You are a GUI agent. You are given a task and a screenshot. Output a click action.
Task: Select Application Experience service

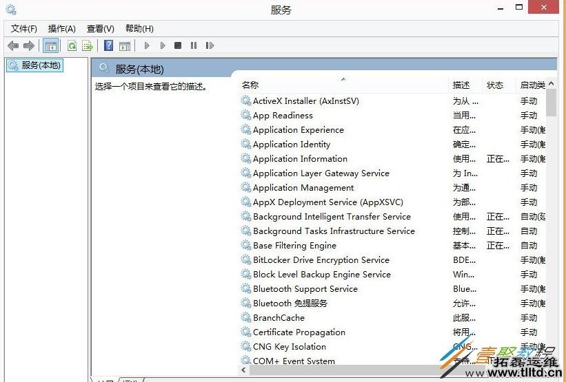pos(298,129)
